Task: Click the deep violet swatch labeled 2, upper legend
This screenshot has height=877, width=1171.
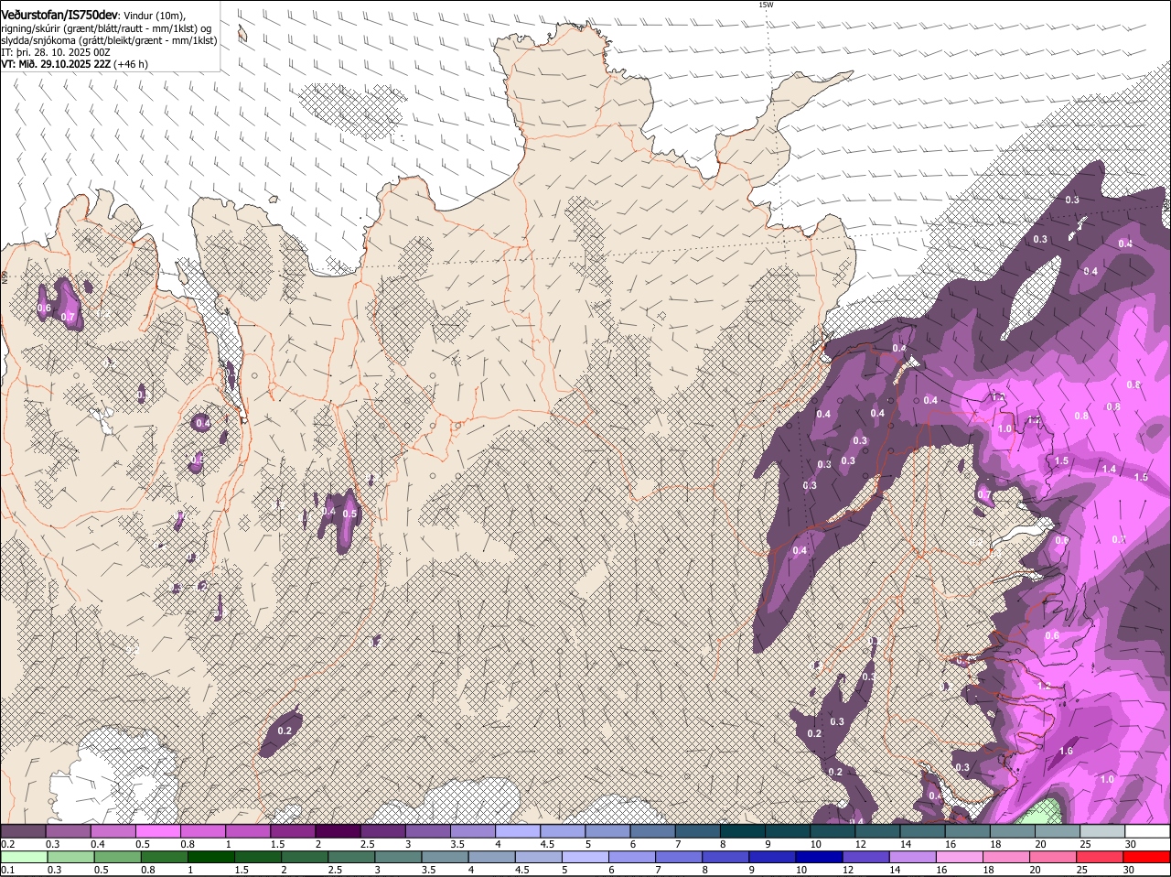Action: [x=337, y=831]
